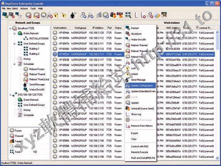The image size is (221, 166).
Task: Choose Copy from the context menu
Action: [x=140, y=139]
